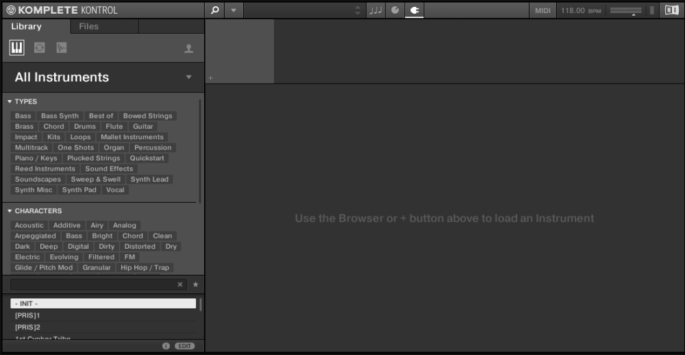Click the preset up/down stepper arrows
Screen dimensions: 685x355
(358, 10)
